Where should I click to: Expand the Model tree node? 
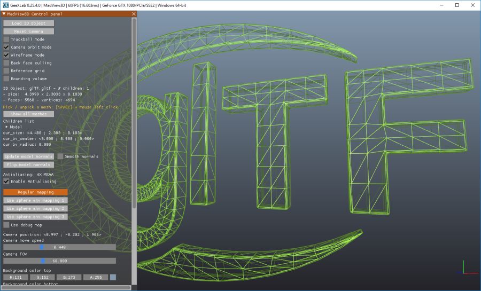pos(7,127)
